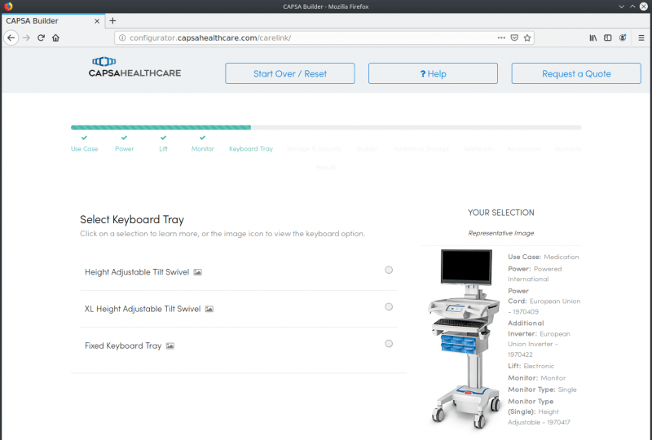This screenshot has width=652, height=440.
Task: Click Request a Quote button
Action: pos(576,73)
